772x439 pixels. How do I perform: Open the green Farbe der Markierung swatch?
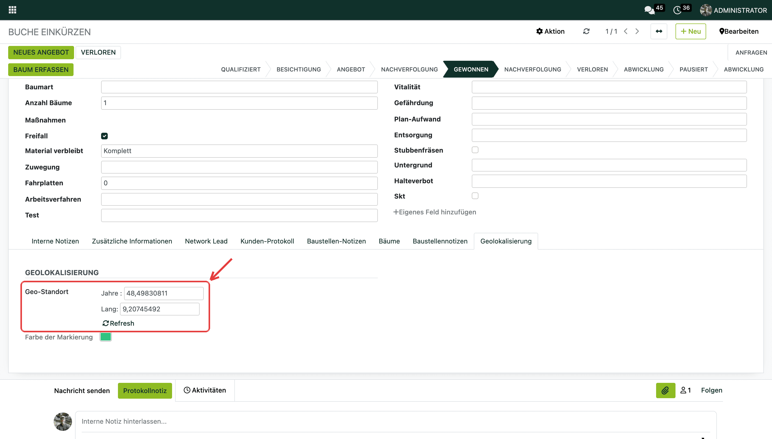point(105,337)
